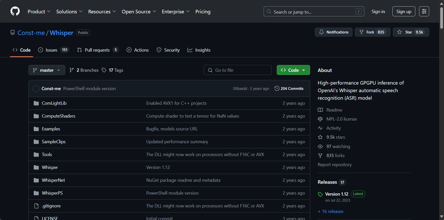Viewport: 444px width, 220px height.
Task: Open the GitHub homepage logo
Action: click(15, 11)
